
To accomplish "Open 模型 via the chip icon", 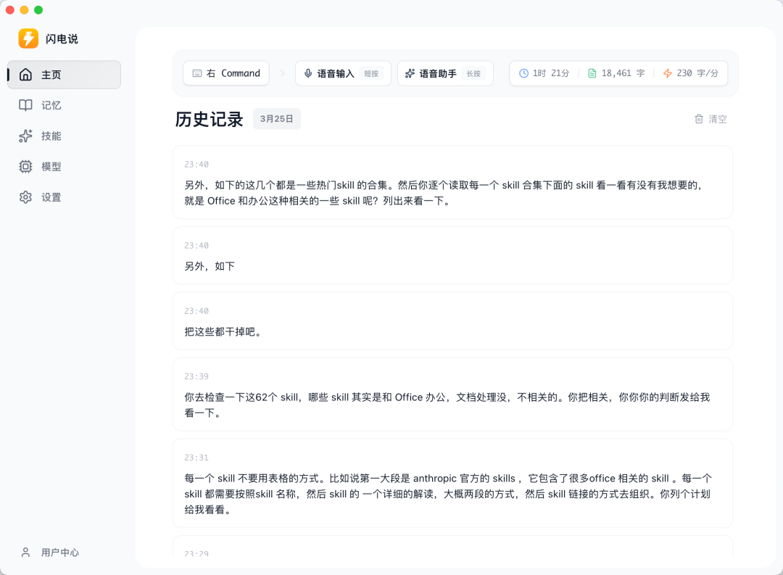I will pos(25,166).
